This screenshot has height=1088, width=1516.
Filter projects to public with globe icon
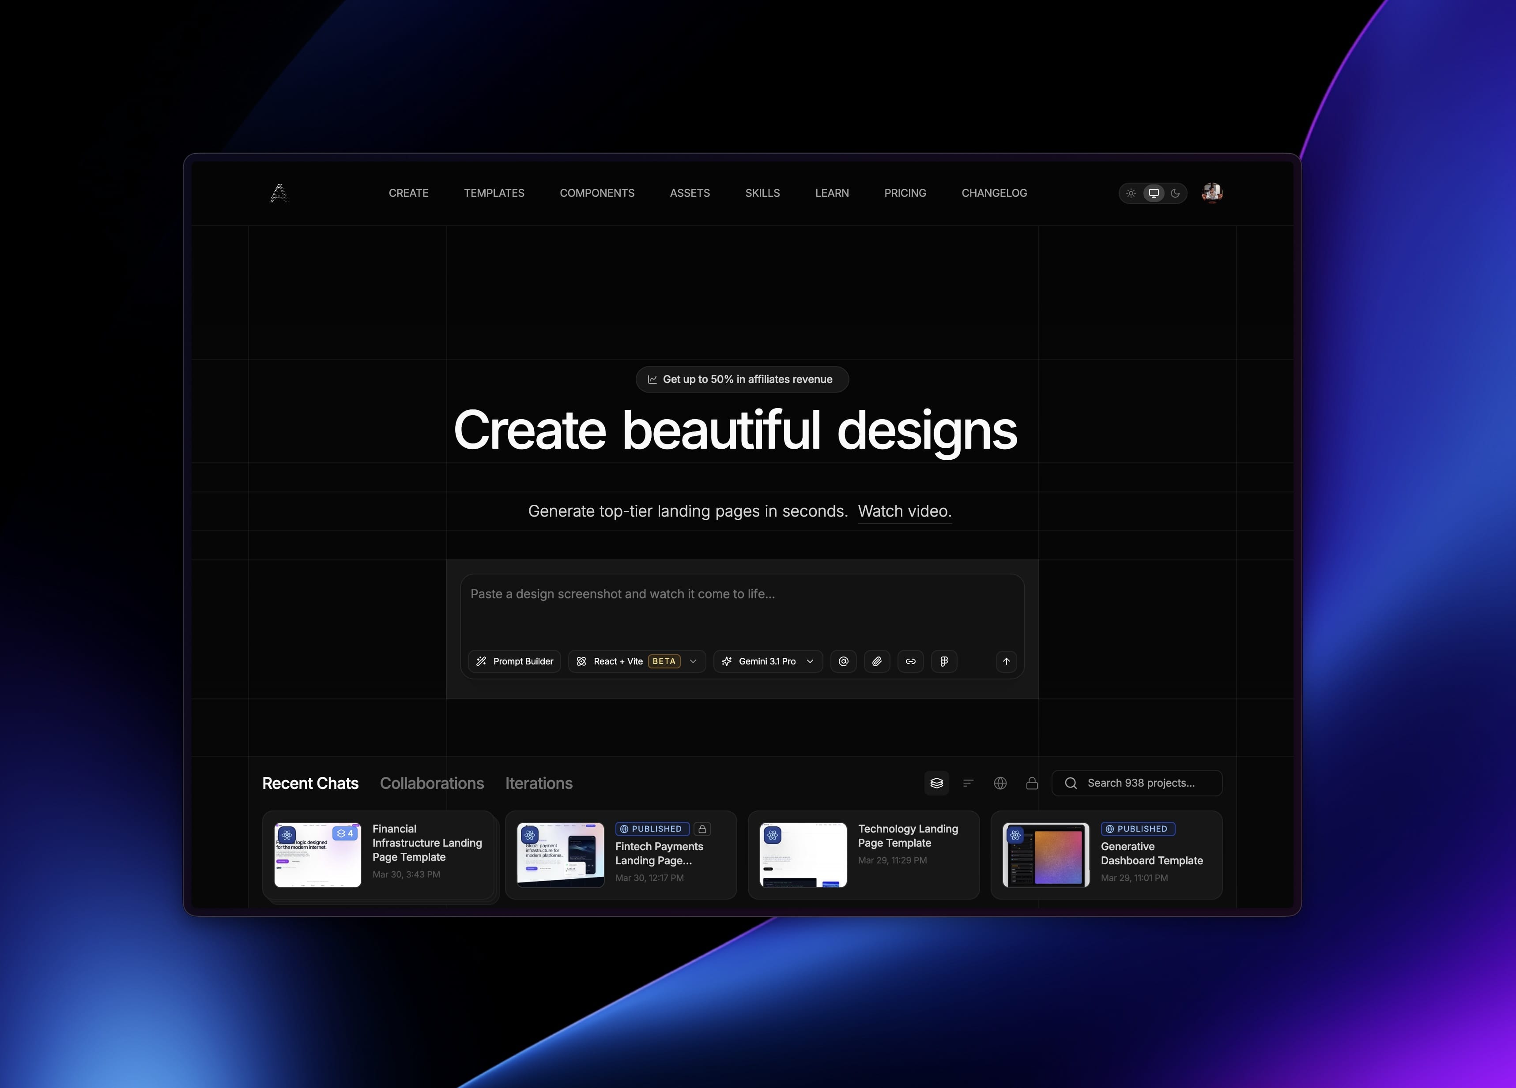[1001, 783]
